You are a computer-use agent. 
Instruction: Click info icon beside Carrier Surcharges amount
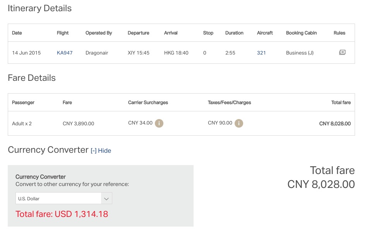(159, 123)
